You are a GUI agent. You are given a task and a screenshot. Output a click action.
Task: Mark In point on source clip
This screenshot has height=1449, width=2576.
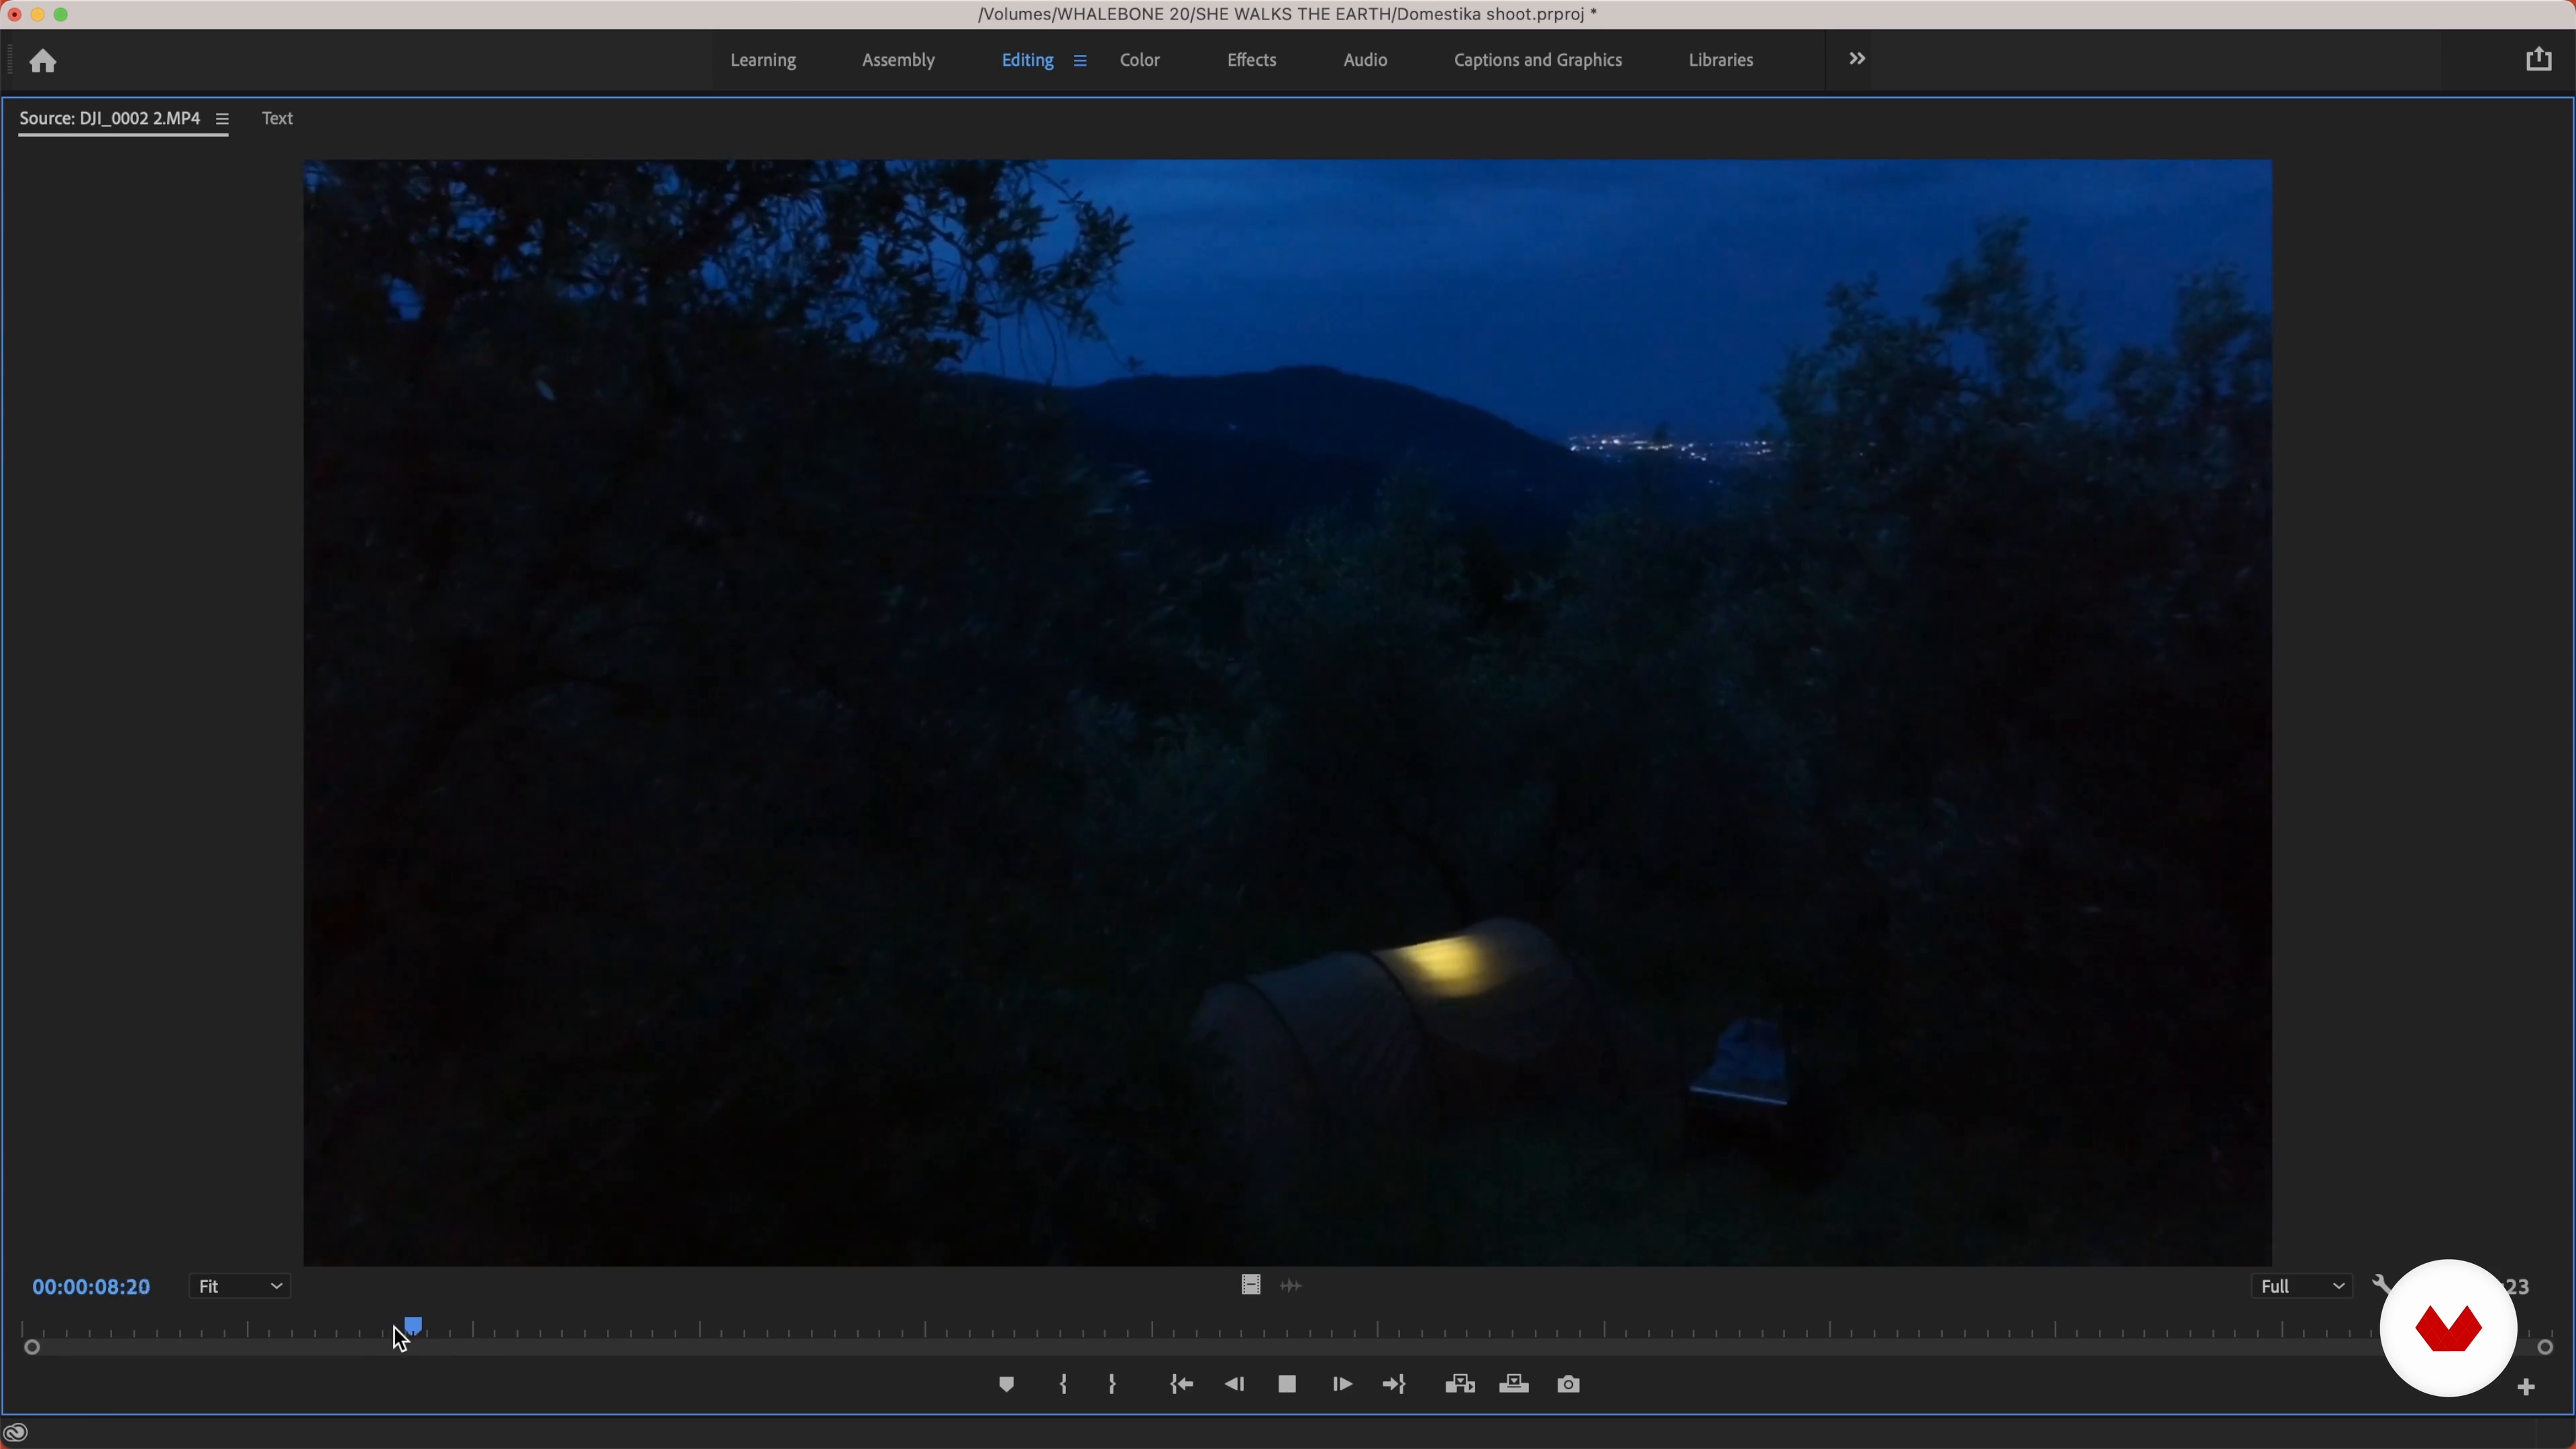click(1063, 1385)
